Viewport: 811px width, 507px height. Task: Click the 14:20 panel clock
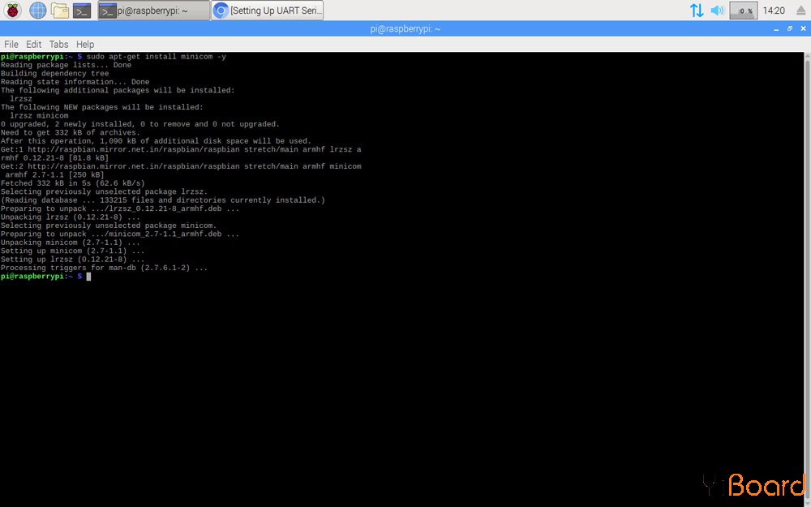point(775,11)
